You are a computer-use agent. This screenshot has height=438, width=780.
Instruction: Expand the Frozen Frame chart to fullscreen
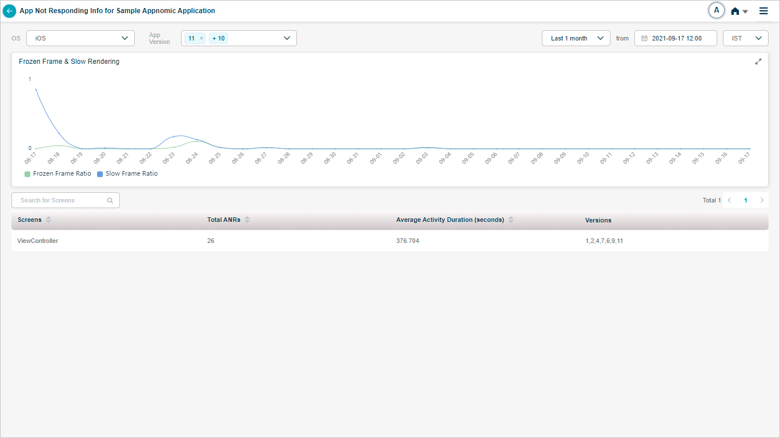[758, 62]
